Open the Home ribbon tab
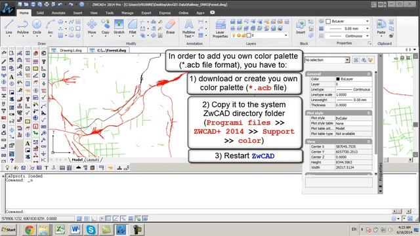420x236 pixels. pos(24,12)
